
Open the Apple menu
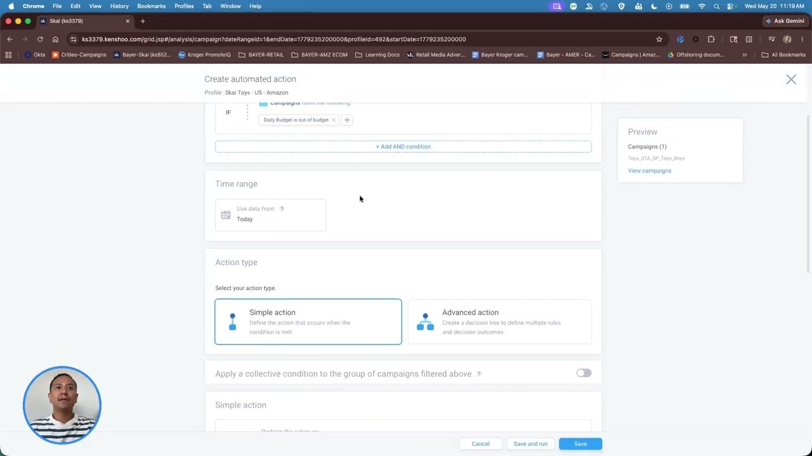tap(11, 6)
